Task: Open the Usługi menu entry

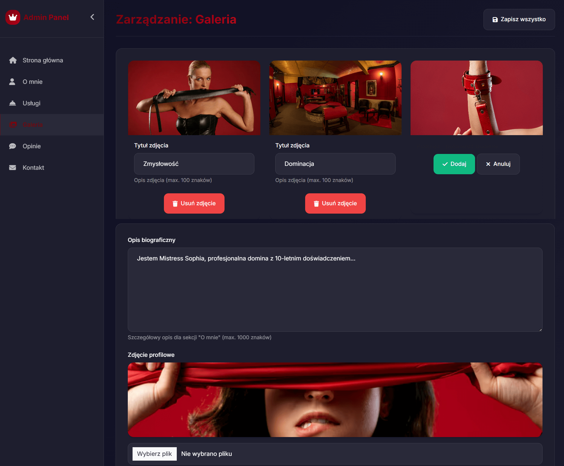Action: (31, 103)
